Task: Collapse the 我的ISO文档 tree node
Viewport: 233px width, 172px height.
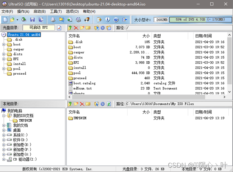Action: [4, 116]
